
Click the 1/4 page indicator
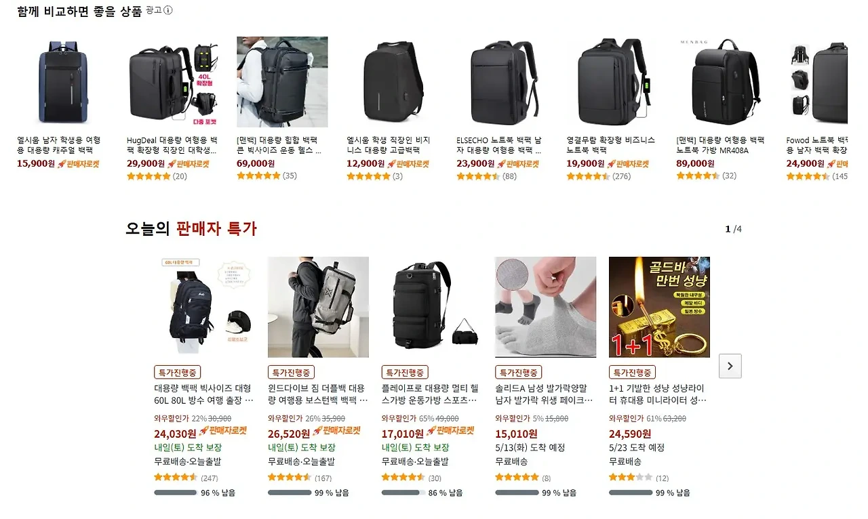(733, 229)
